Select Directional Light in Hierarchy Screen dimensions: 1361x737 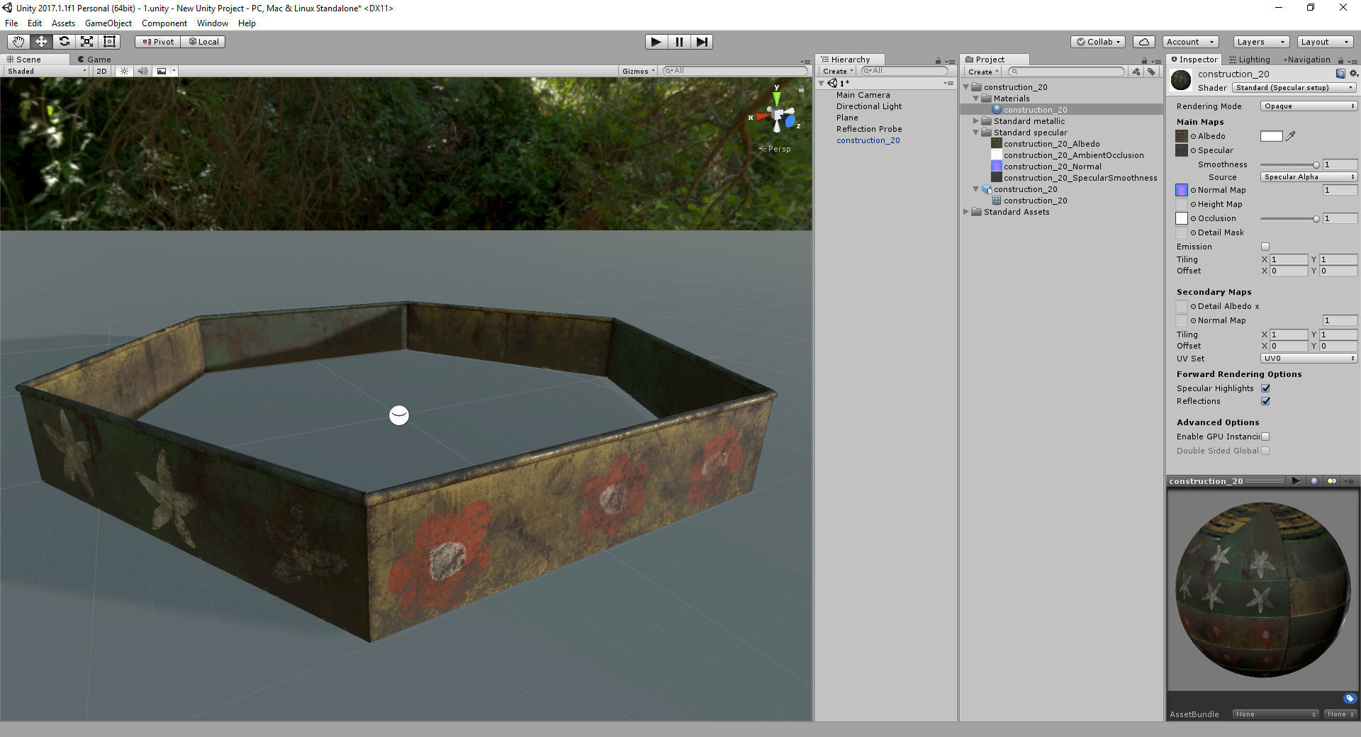[869, 106]
